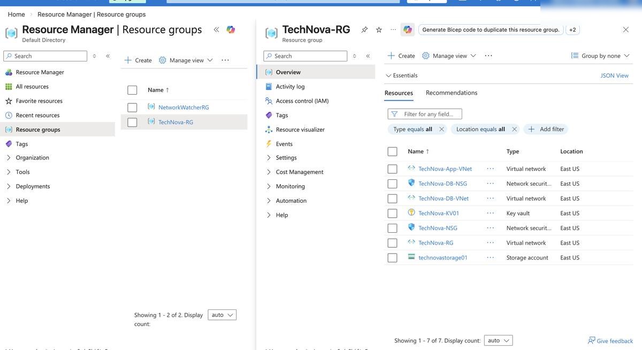Image resolution: width=642 pixels, height=350 pixels.
Task: Switch to Recommendations tab
Action: (452, 93)
